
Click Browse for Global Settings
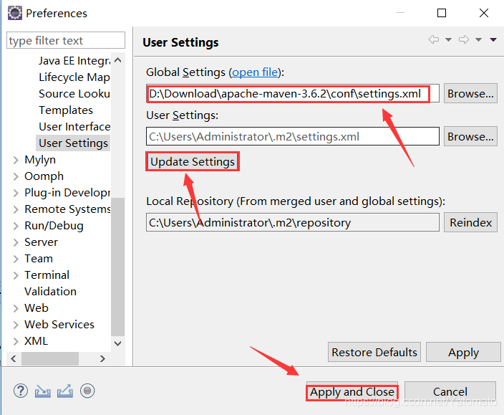[470, 94]
